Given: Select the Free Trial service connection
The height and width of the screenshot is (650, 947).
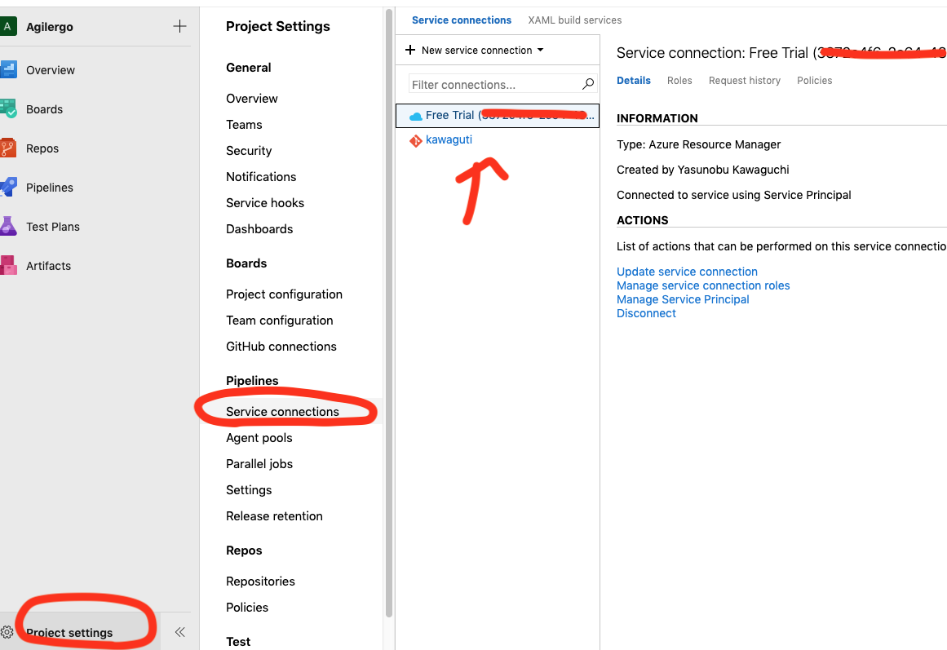Looking at the screenshot, I should pyautogui.click(x=497, y=115).
